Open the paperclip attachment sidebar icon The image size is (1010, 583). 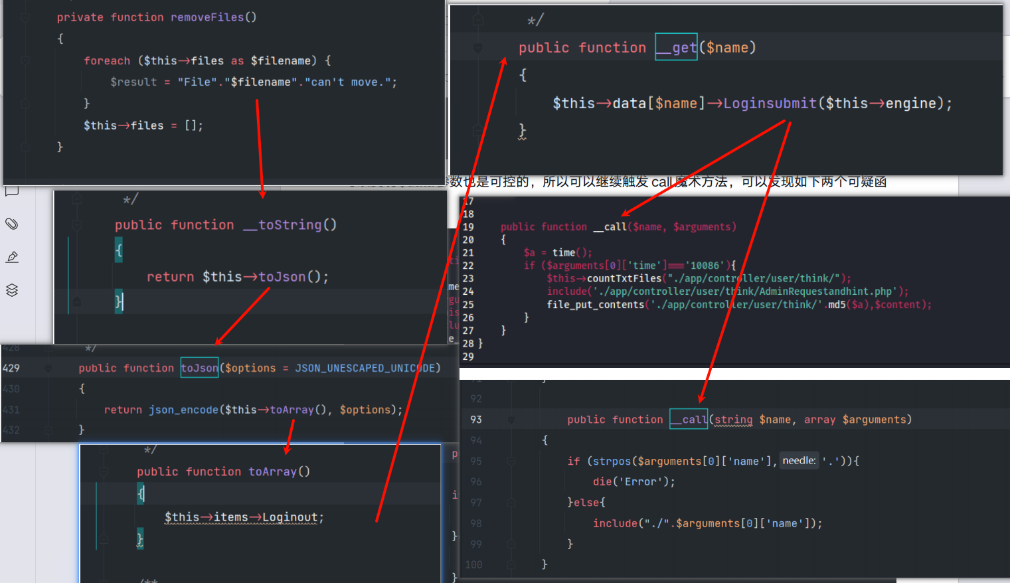tap(11, 224)
